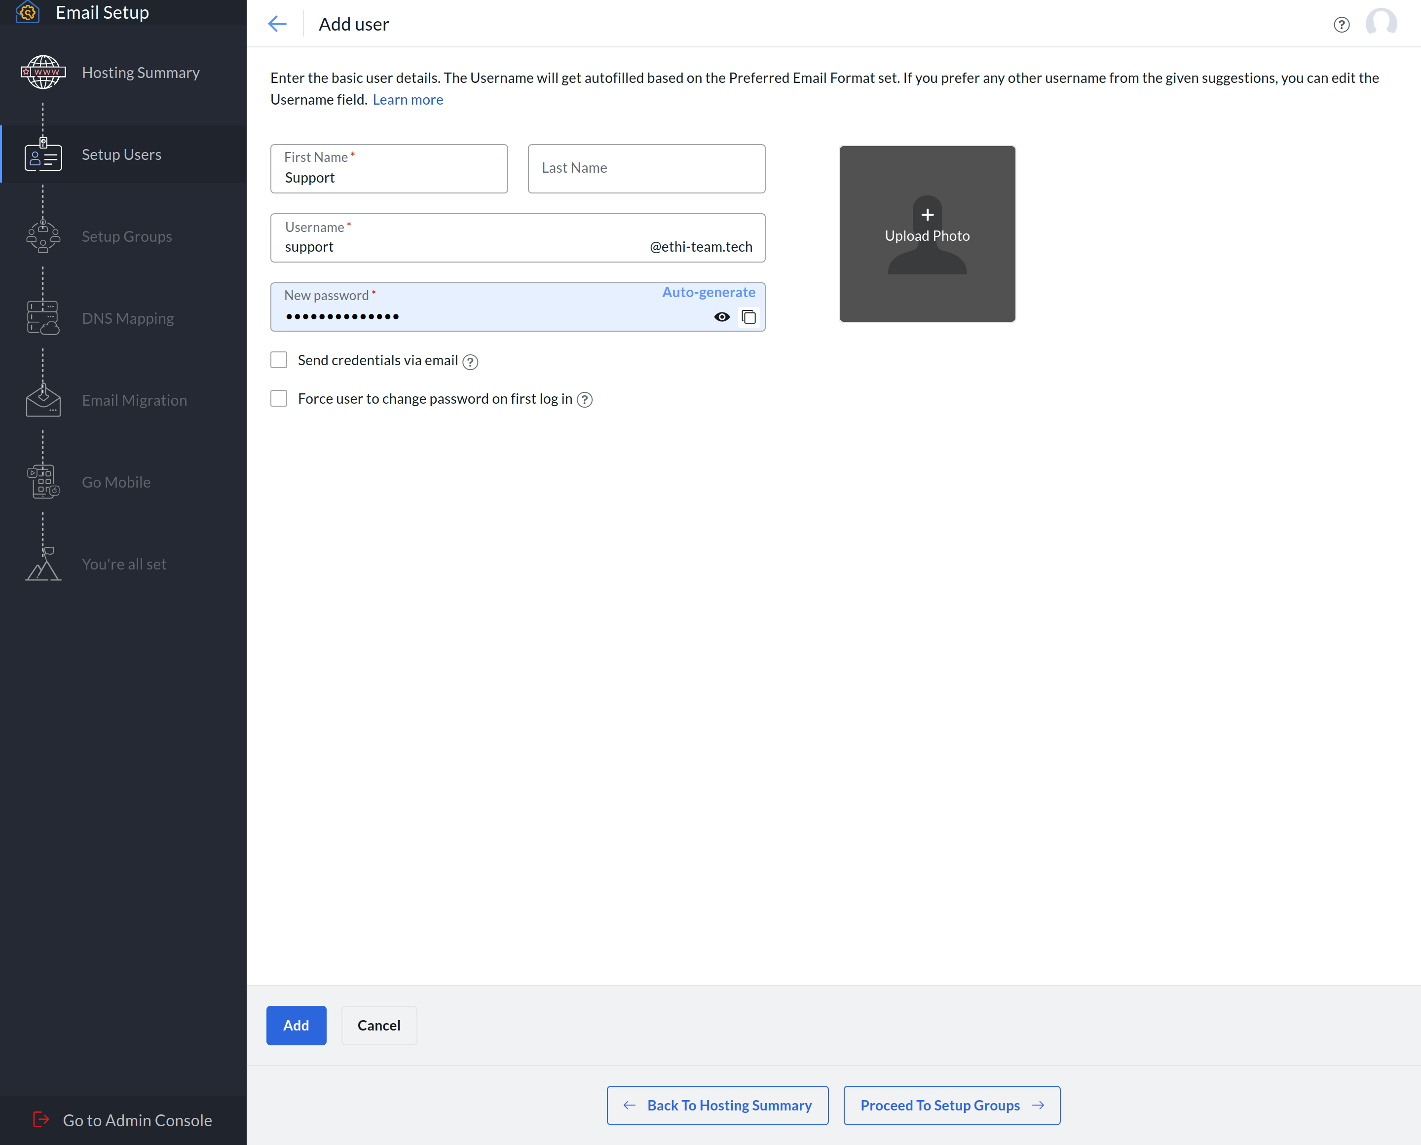Click the Email Setup header title
This screenshot has height=1145, width=1421.
coord(102,12)
